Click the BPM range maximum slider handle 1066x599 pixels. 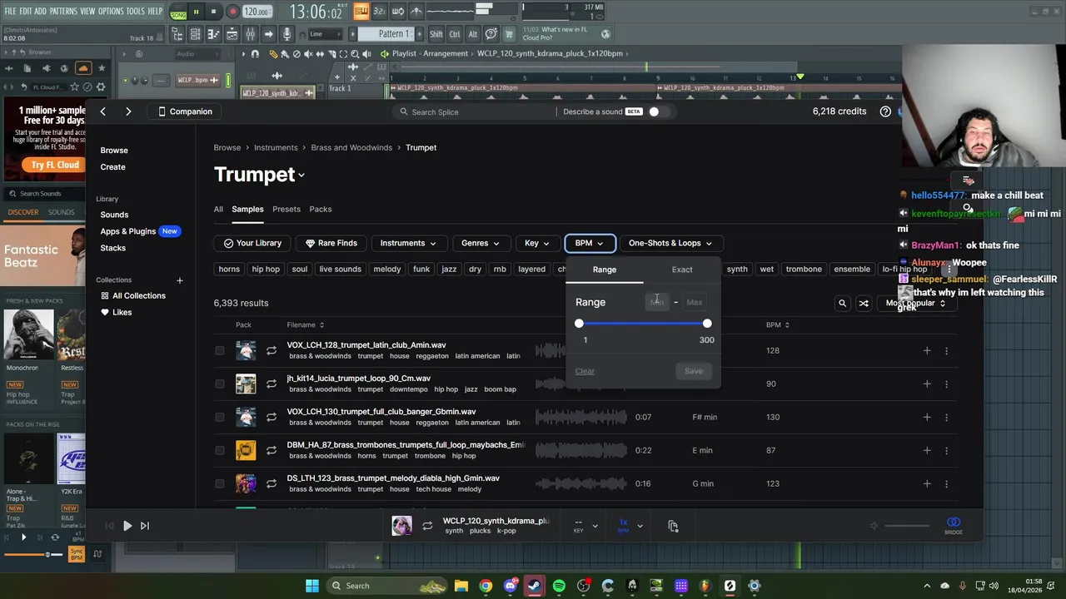(707, 323)
